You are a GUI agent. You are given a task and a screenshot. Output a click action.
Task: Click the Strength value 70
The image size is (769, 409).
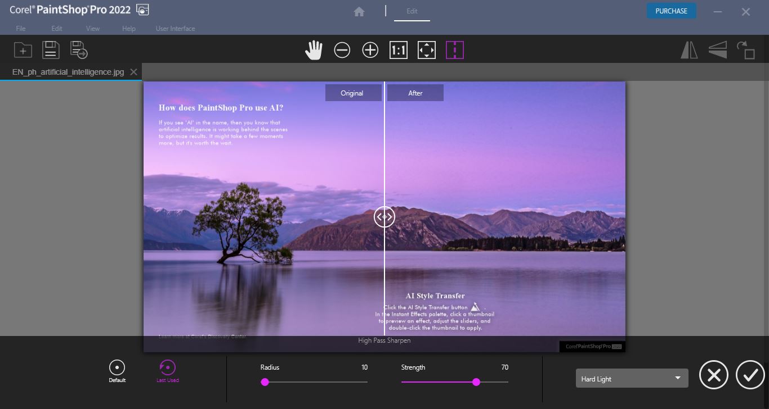click(504, 367)
